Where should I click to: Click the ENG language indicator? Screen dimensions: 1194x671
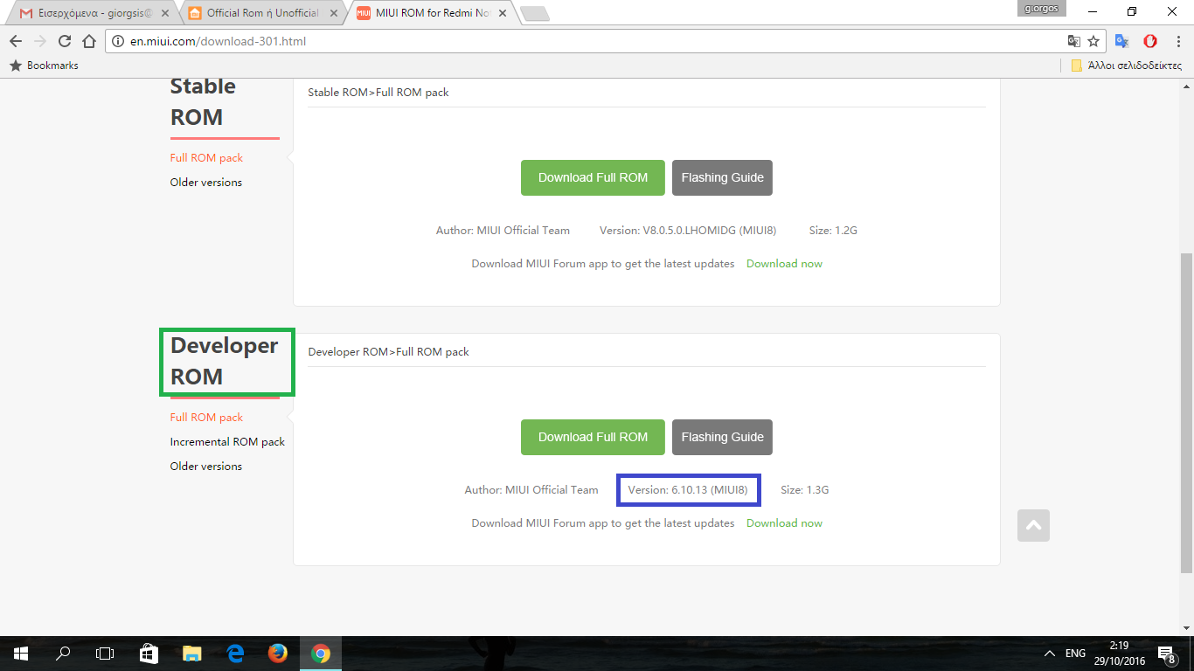1075,654
